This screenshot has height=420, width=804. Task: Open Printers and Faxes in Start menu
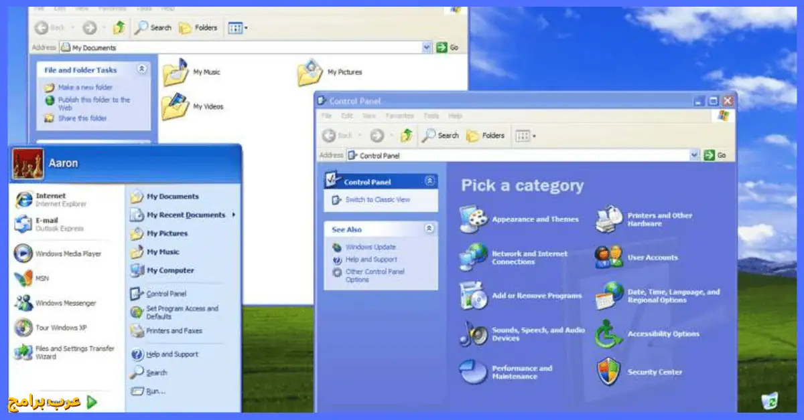click(x=165, y=330)
